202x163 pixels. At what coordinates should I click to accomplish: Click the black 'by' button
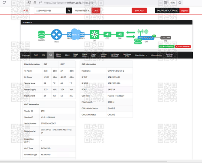[x=69, y=10]
